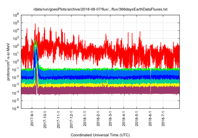Image resolution: width=198 pixels, height=138 pixels.
Task: Click the 10^1 y-axis tick label
Action: click(x=16, y=54)
